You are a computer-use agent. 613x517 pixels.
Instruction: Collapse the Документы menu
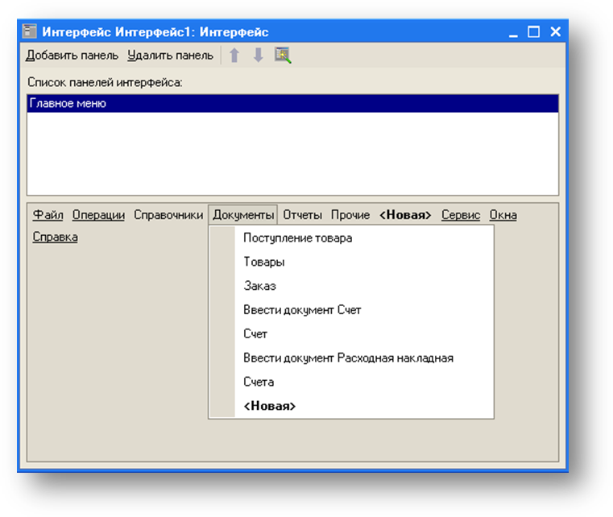click(242, 215)
